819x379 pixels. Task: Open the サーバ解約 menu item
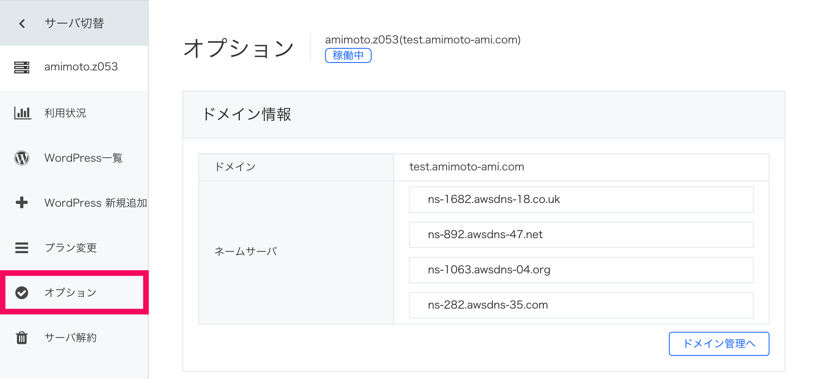74,337
